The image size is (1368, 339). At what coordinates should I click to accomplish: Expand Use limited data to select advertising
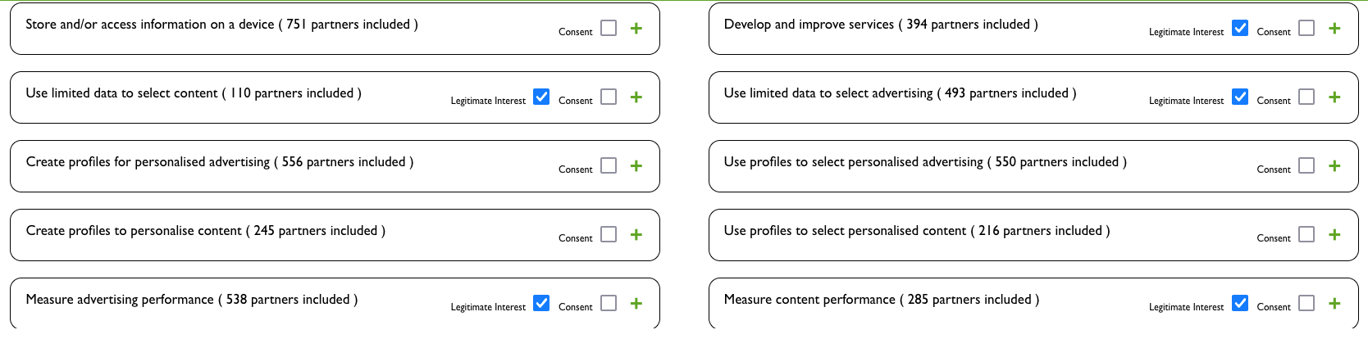pos(1334,97)
